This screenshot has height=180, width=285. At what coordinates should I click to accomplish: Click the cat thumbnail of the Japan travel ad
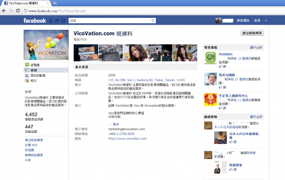pyautogui.click(x=220, y=138)
